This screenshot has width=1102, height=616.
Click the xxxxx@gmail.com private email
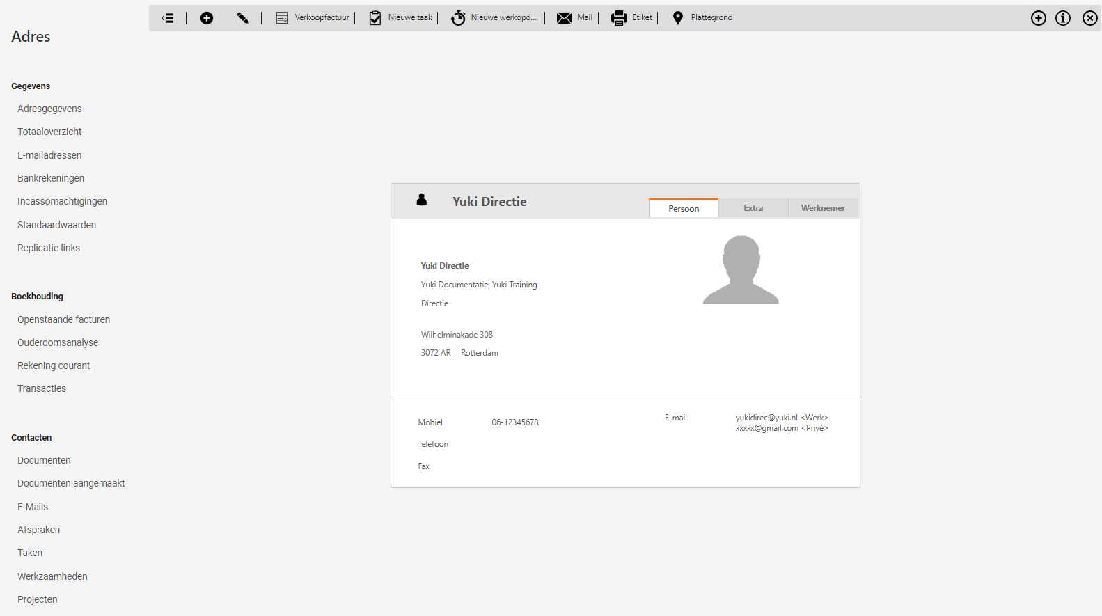click(782, 428)
